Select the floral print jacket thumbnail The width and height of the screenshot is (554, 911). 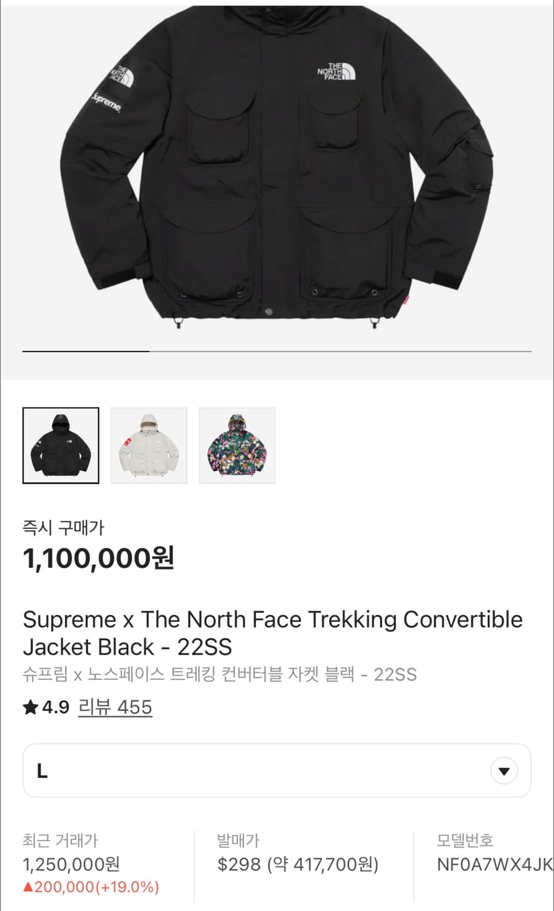tap(237, 445)
